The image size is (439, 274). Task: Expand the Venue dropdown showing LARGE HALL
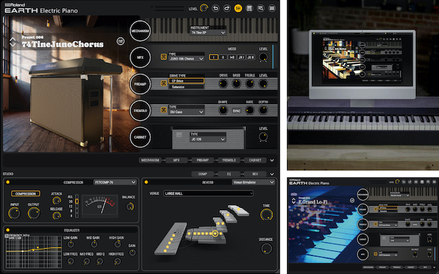pyautogui.click(x=203, y=193)
